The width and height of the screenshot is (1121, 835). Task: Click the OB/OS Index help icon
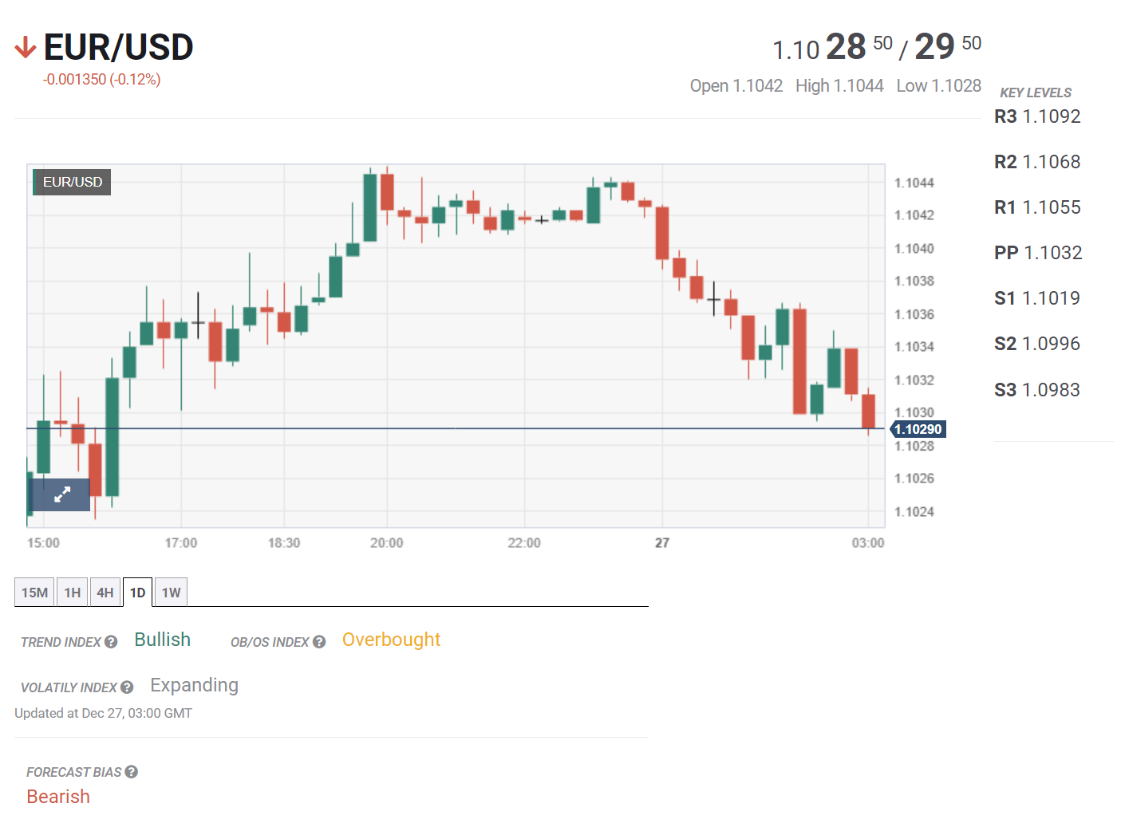pyautogui.click(x=319, y=642)
